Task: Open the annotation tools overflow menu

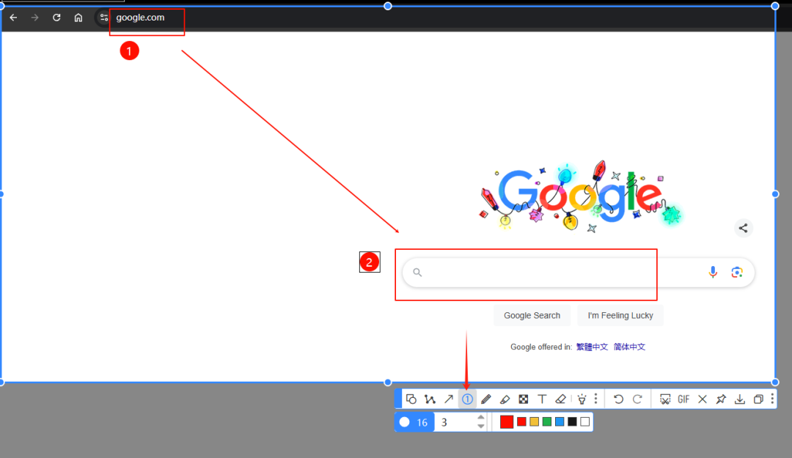Action: (595, 399)
